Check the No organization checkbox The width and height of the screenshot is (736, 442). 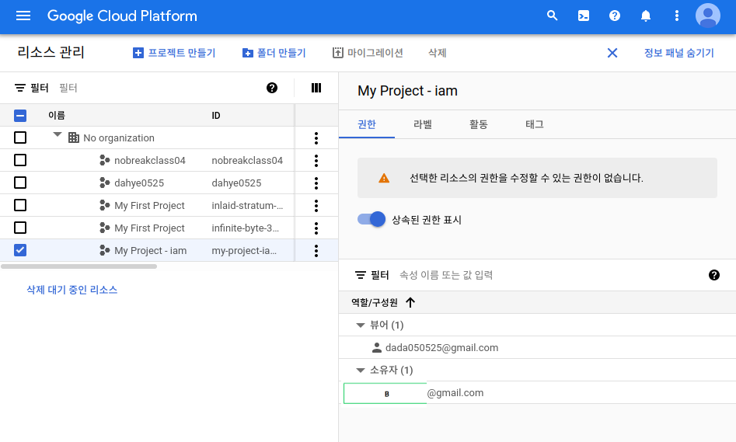tap(20, 137)
